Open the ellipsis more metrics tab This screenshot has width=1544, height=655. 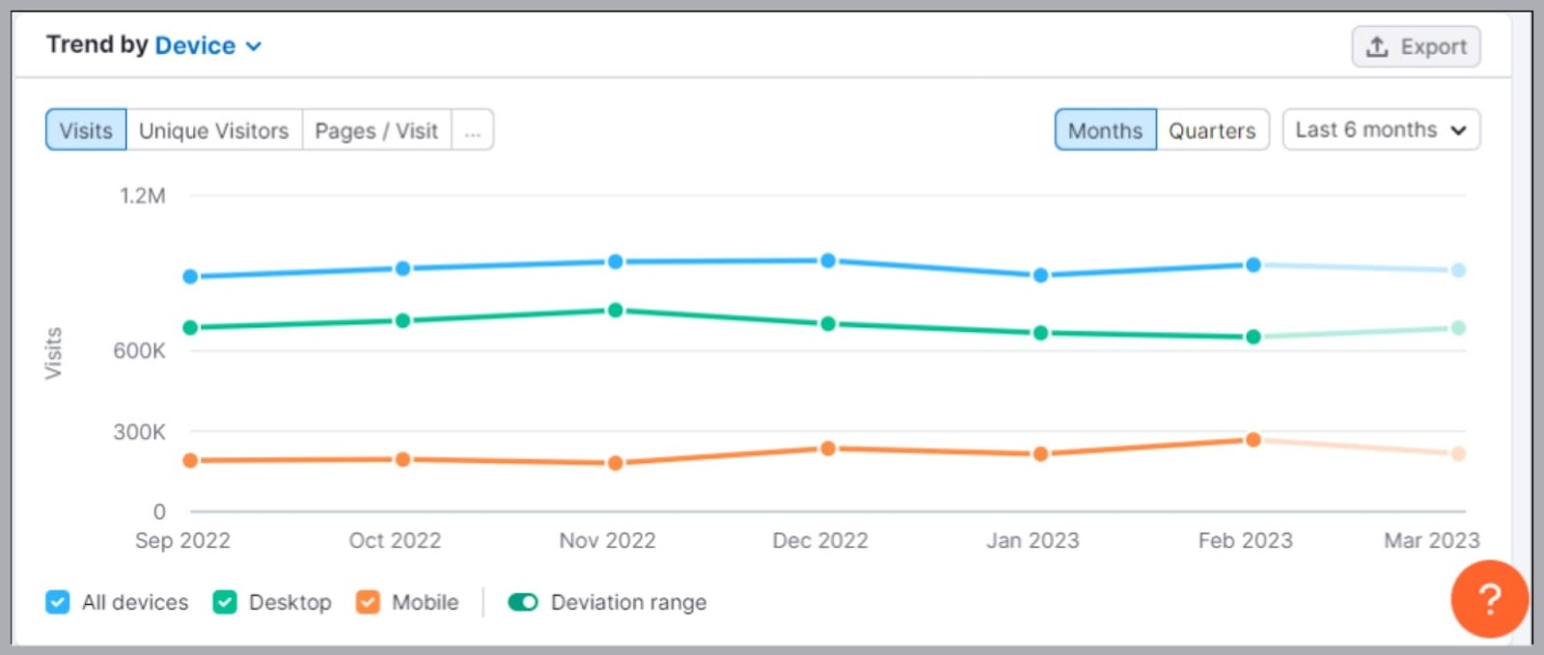click(472, 130)
